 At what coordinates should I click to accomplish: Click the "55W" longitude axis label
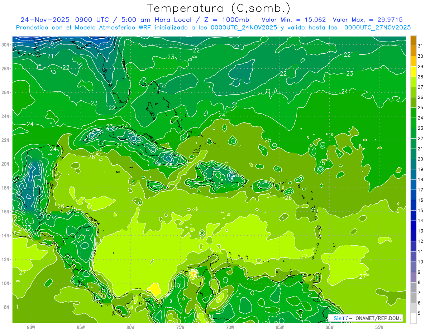[379, 327]
